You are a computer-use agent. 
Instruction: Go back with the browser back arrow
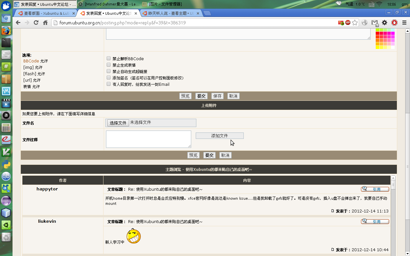[x=18, y=23]
